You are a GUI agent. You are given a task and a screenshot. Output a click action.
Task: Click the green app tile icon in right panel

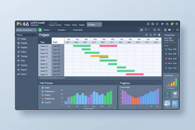pos(167,94)
